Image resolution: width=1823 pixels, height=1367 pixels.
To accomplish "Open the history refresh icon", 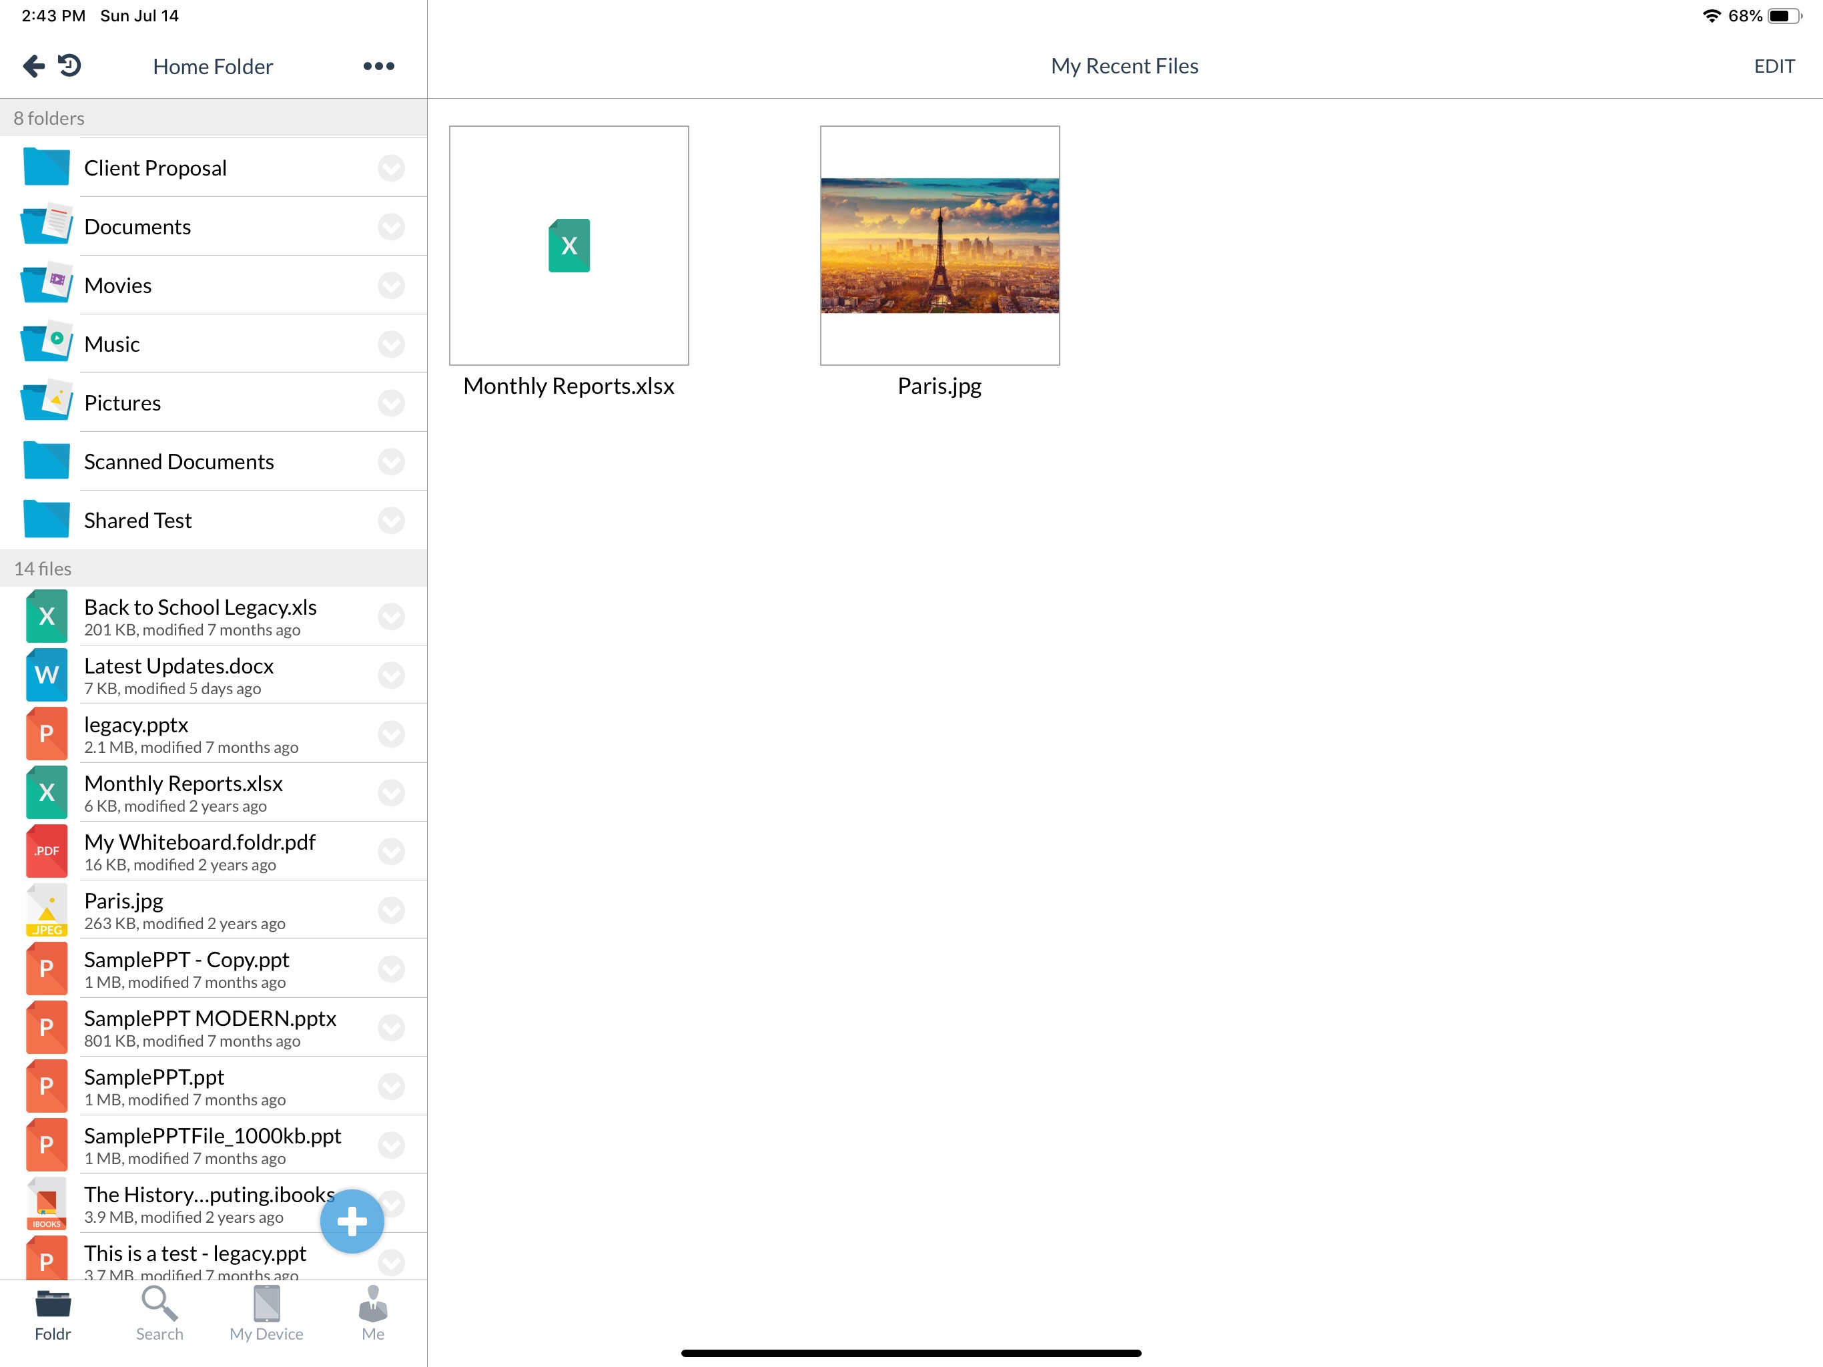I will pos(70,65).
